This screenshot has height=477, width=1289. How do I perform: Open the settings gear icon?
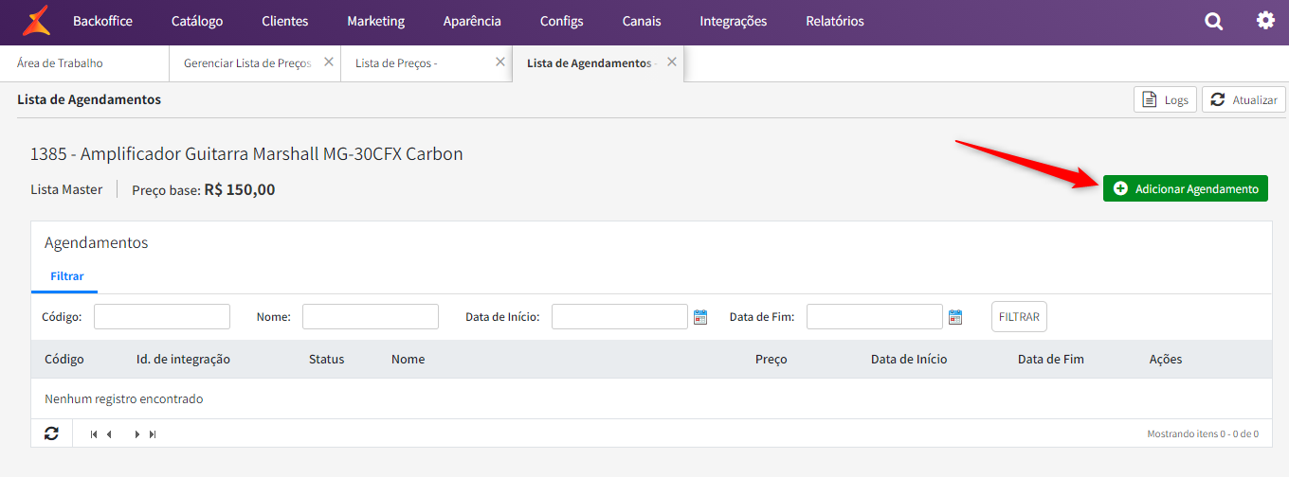tap(1265, 20)
